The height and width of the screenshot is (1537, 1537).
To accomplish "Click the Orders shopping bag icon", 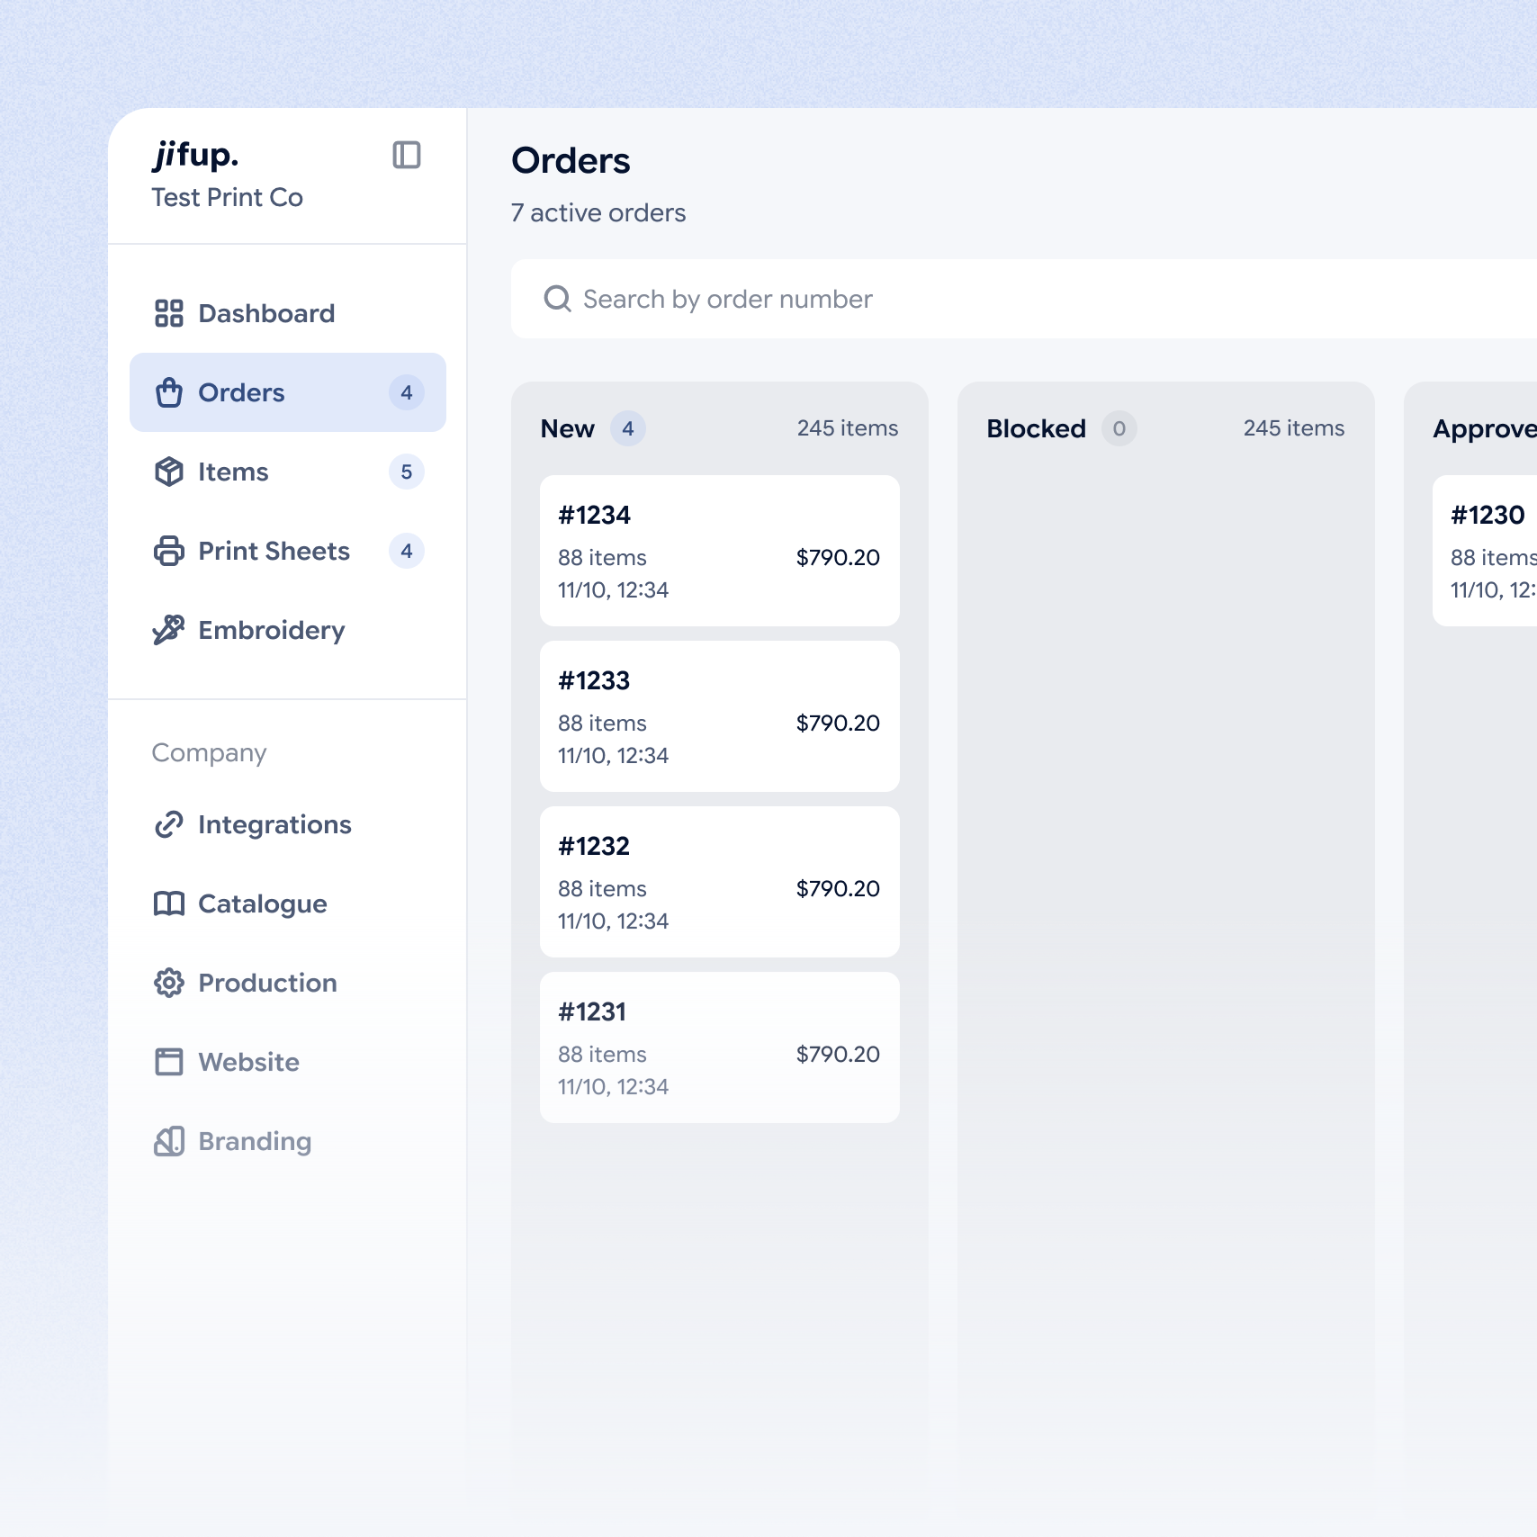I will [x=169, y=392].
